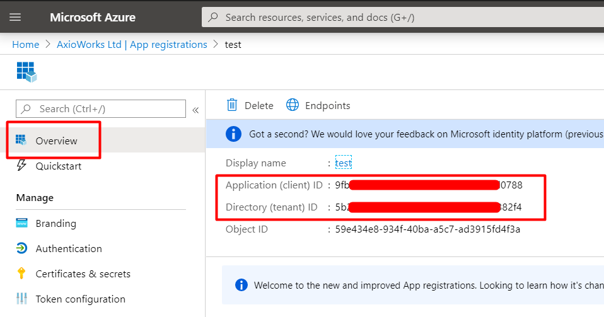This screenshot has width=604, height=317.
Task: Click the 'Welcome to the new' banner text
Action: point(429,285)
